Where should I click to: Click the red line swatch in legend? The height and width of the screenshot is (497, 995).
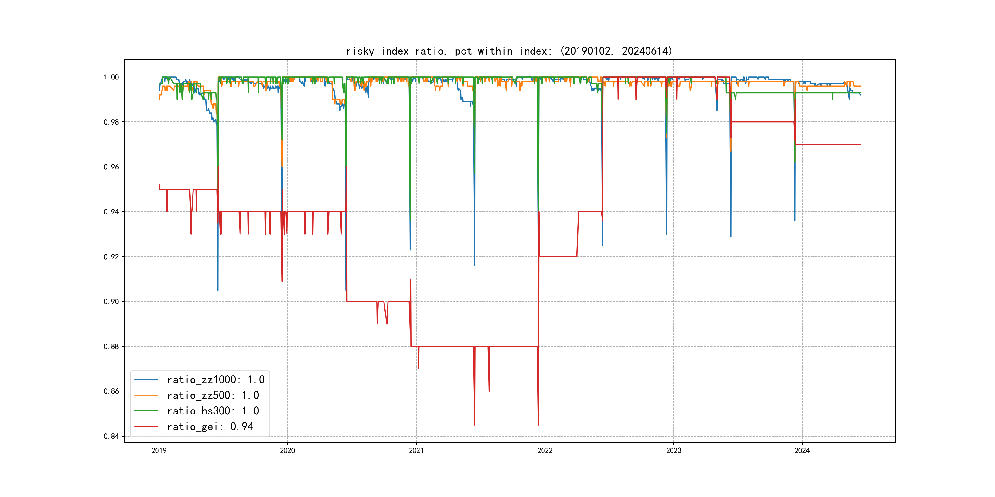pos(146,427)
